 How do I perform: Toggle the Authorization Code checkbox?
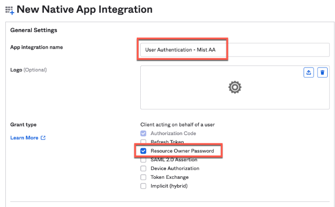point(143,134)
